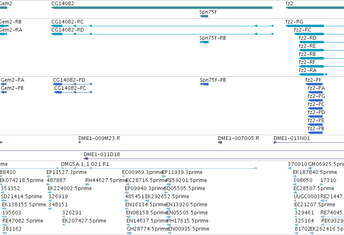Select the Gem2-PA protein label
Viewport: 344px width, 235px height.
(13, 80)
